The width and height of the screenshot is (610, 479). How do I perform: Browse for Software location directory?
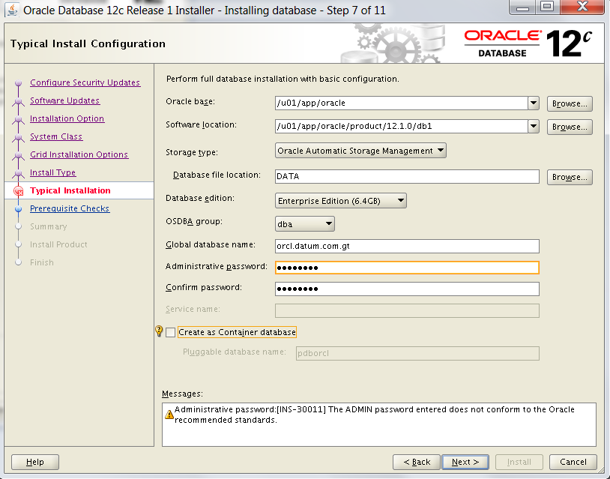pos(570,127)
